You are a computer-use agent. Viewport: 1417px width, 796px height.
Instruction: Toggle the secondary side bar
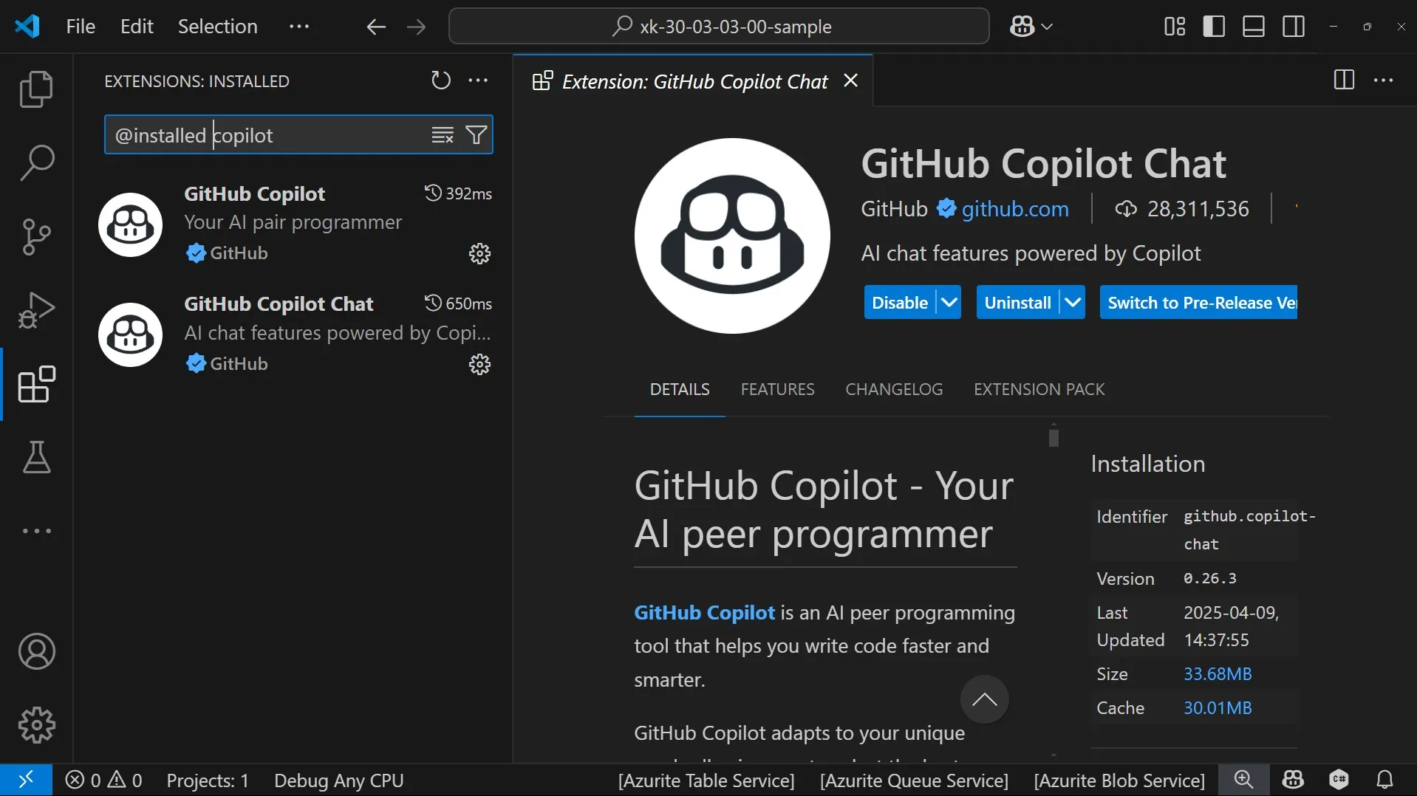point(1294,27)
